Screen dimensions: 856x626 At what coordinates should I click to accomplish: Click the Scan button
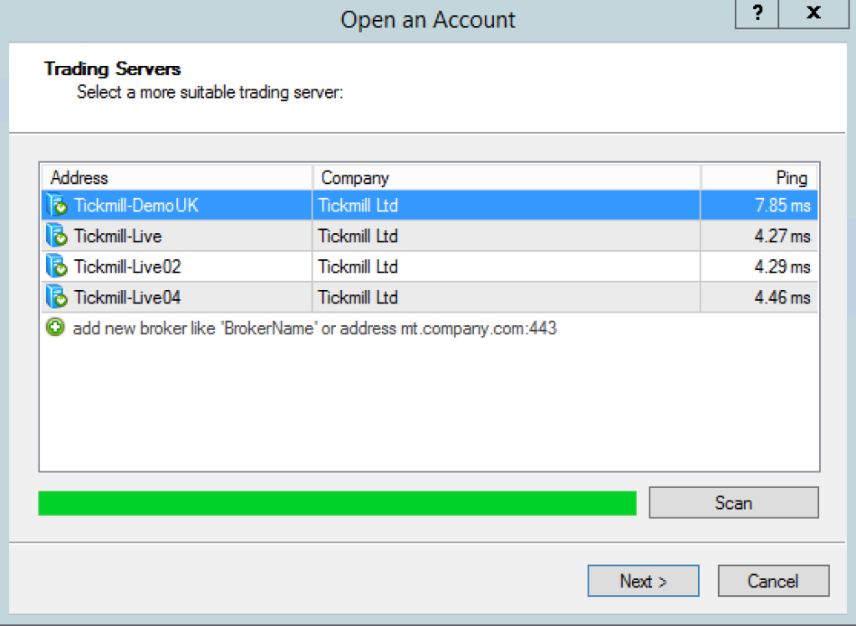point(734,502)
